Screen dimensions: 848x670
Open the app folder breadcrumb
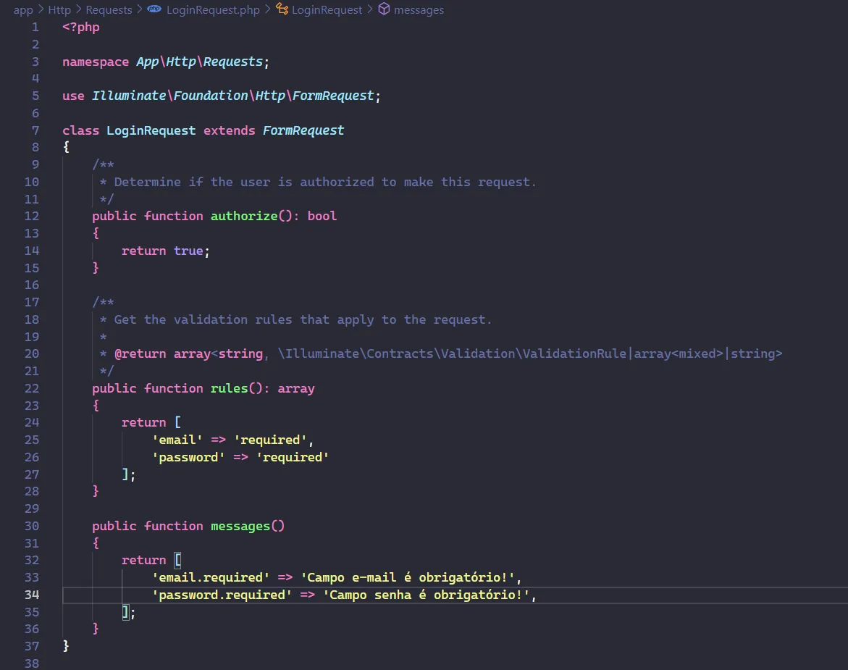point(23,9)
